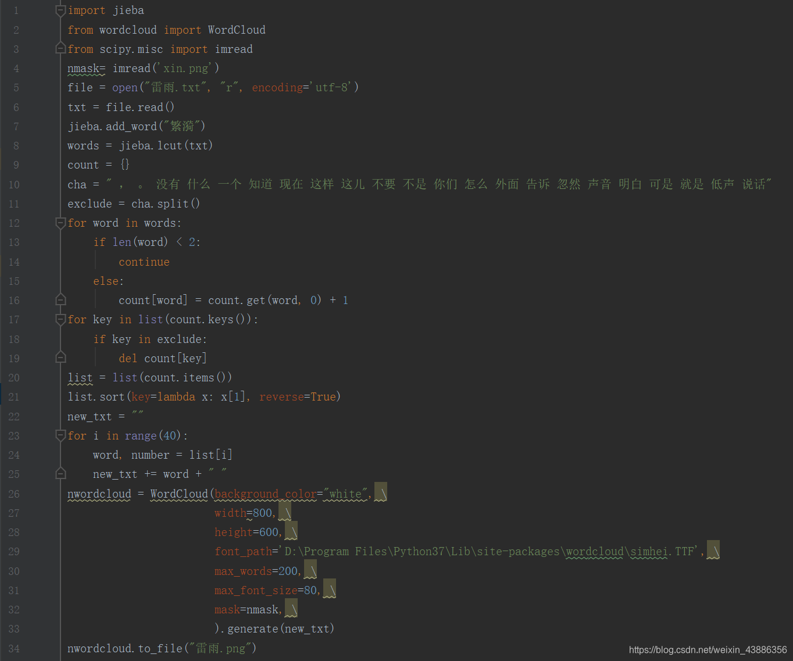The width and height of the screenshot is (793, 661).
Task: Click 'new_txt' on line 22
Action: [90, 417]
